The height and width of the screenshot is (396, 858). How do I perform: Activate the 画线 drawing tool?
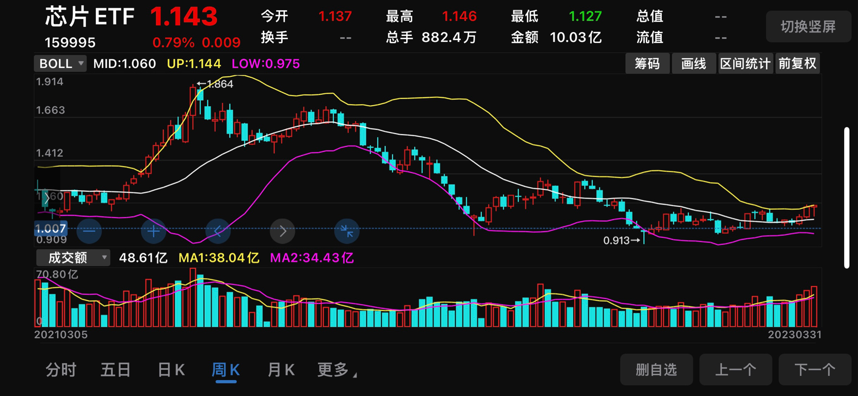pyautogui.click(x=693, y=63)
